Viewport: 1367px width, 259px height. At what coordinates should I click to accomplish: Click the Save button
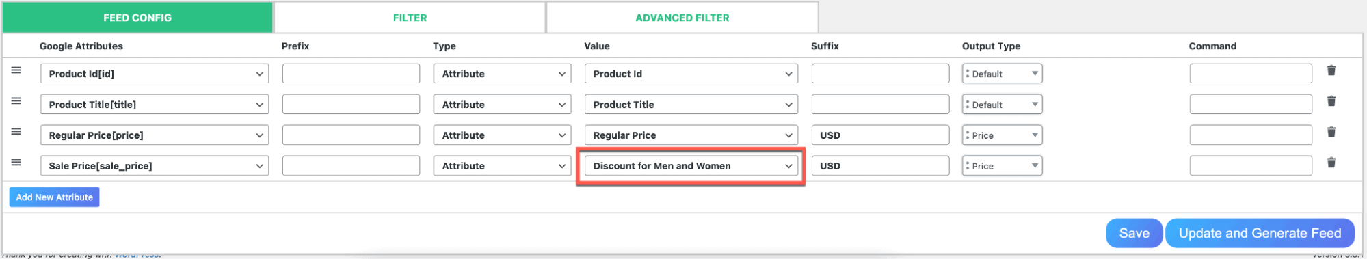pos(1134,234)
